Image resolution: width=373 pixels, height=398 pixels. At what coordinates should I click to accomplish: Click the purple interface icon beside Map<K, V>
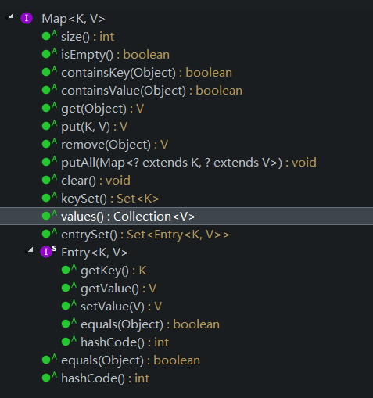pos(27,18)
